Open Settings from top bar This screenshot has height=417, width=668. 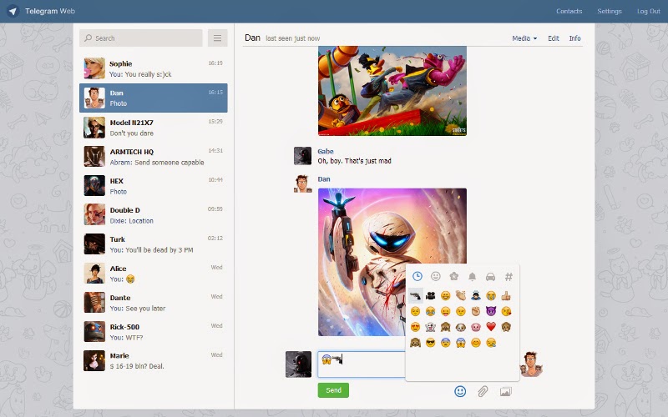click(610, 11)
